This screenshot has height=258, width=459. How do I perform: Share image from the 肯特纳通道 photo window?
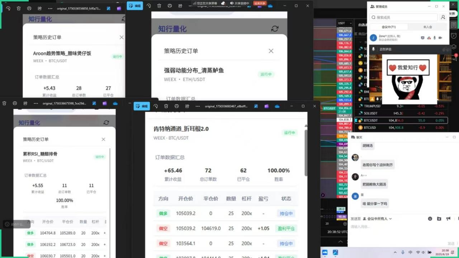click(x=187, y=106)
